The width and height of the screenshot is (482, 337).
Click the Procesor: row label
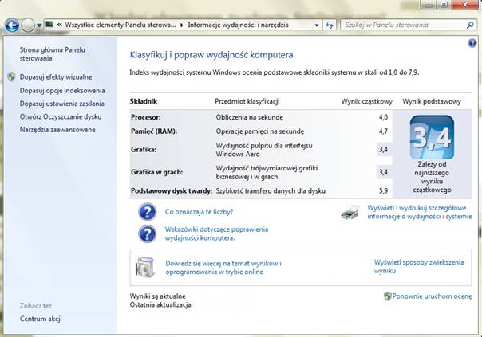146,117
